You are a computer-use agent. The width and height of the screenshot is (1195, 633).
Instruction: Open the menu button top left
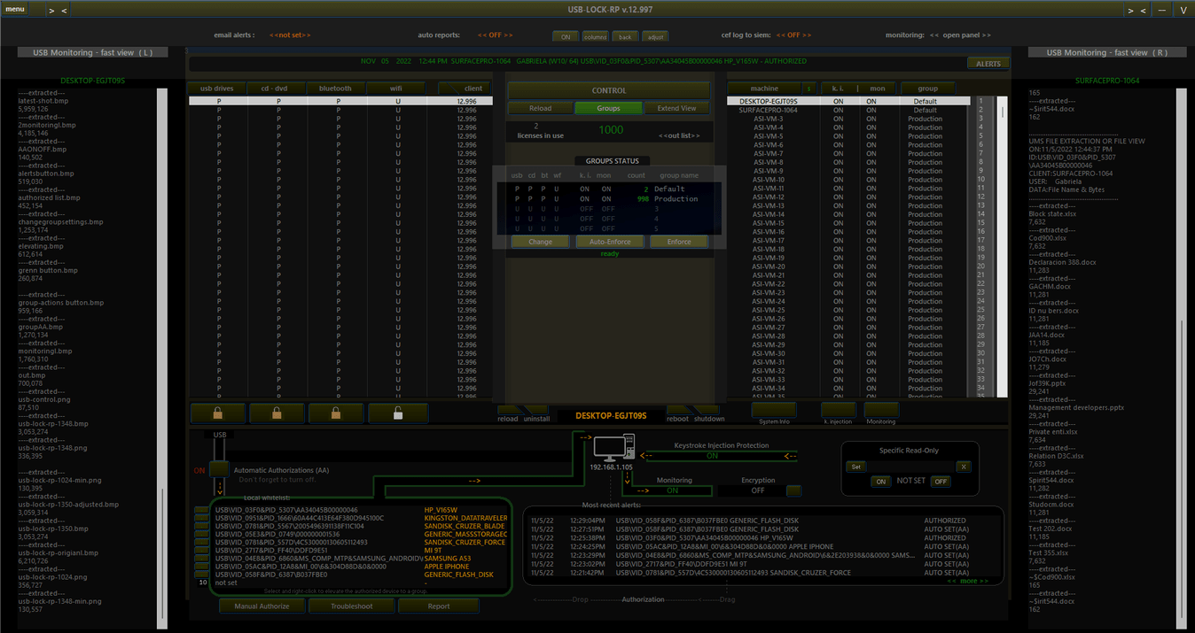tap(14, 7)
